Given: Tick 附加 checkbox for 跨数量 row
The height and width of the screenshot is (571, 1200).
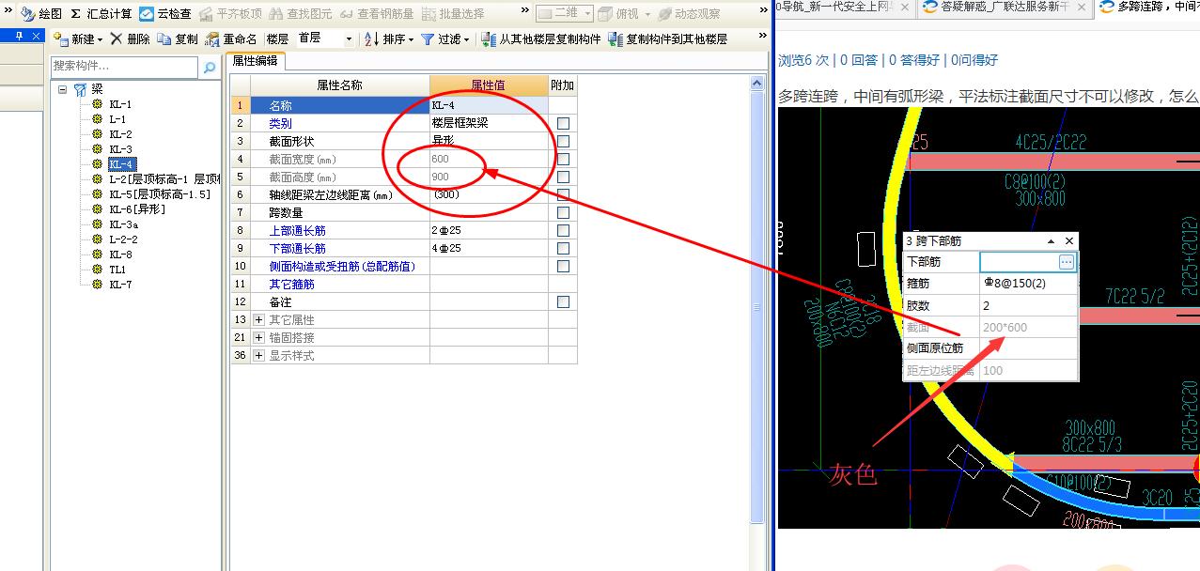Looking at the screenshot, I should coord(563,212).
